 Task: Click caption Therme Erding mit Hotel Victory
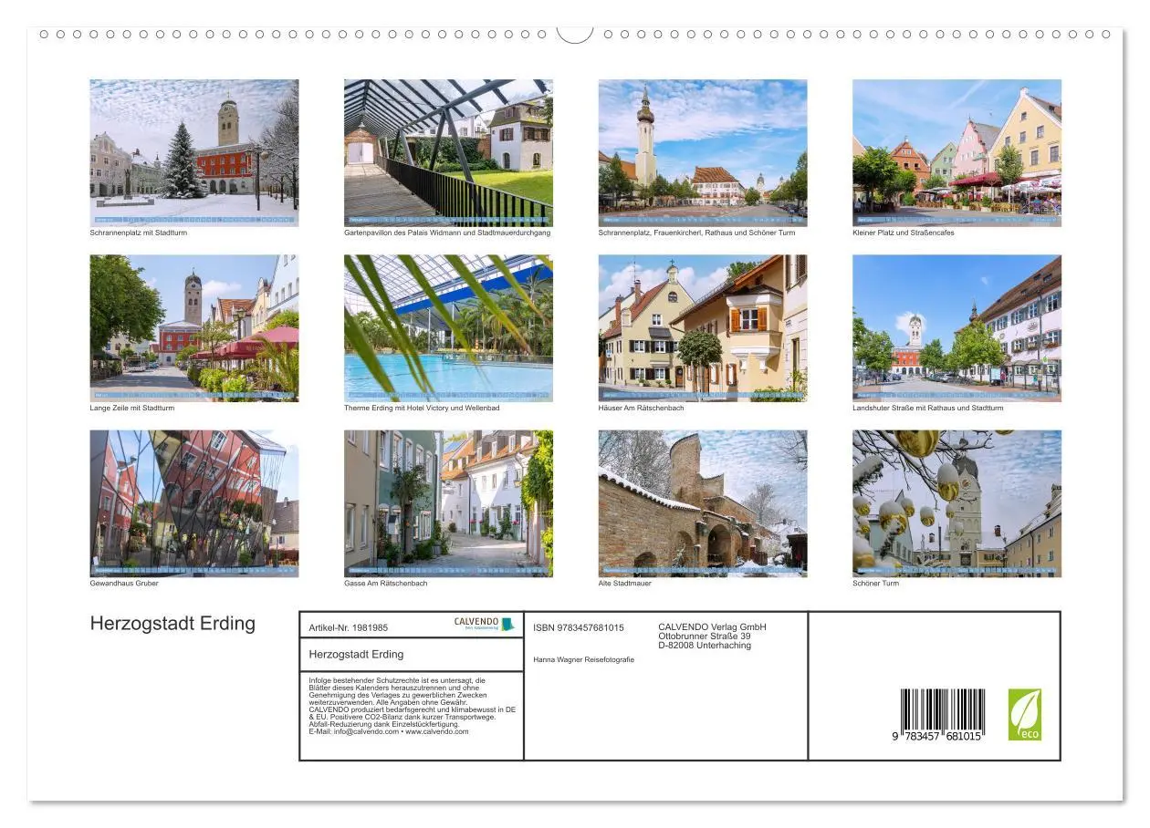pos(422,408)
